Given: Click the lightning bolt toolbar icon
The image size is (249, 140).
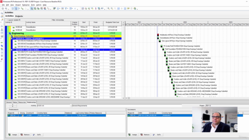Looking at the screenshot, I should pos(96,9).
